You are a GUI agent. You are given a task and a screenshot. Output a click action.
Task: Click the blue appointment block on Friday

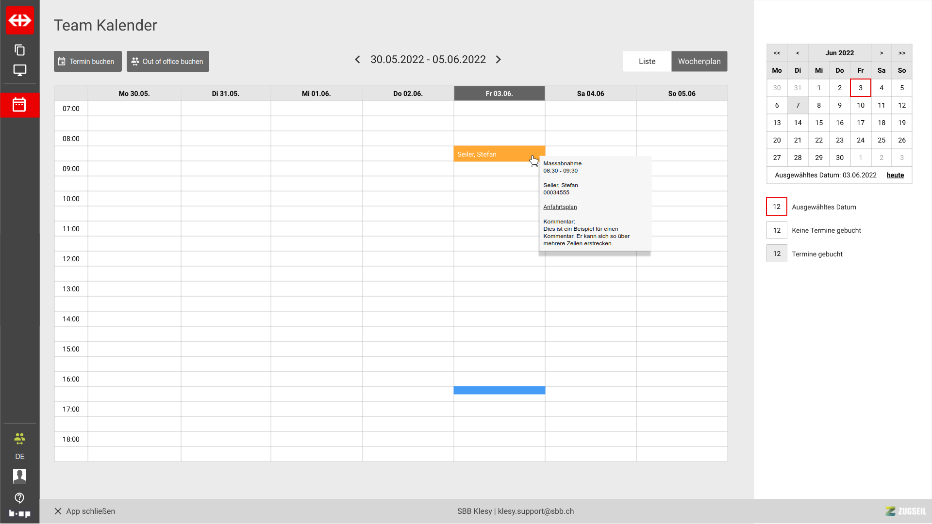[499, 390]
